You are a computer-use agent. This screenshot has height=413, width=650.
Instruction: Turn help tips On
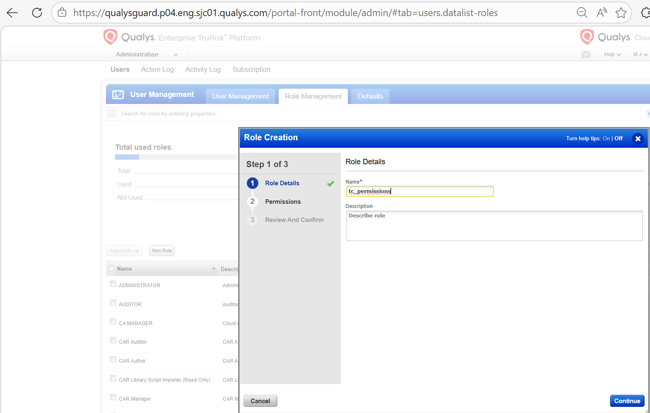(606, 139)
